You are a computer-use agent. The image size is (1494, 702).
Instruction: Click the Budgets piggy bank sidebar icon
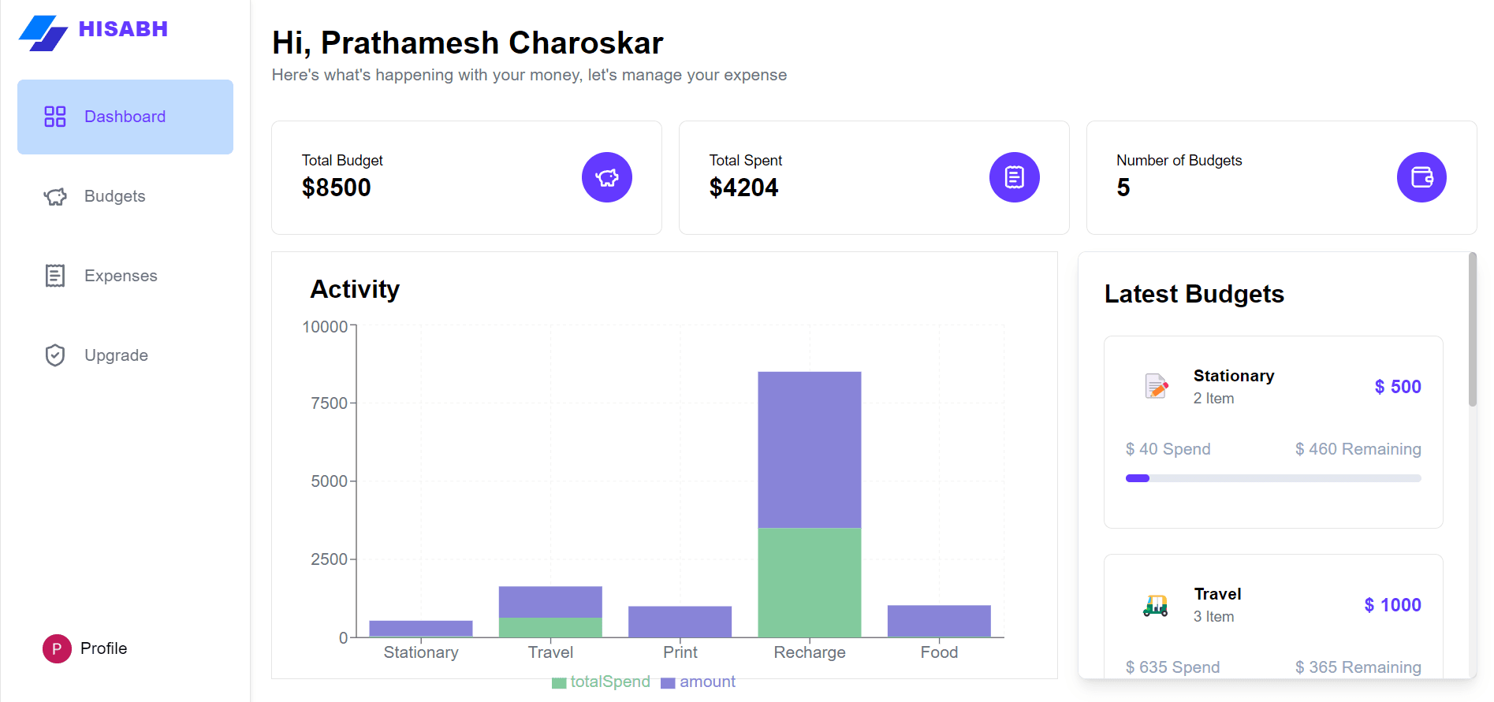click(x=55, y=196)
